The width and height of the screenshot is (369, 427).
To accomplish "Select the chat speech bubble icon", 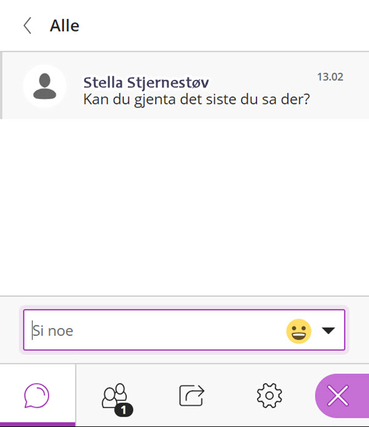I will (x=37, y=396).
